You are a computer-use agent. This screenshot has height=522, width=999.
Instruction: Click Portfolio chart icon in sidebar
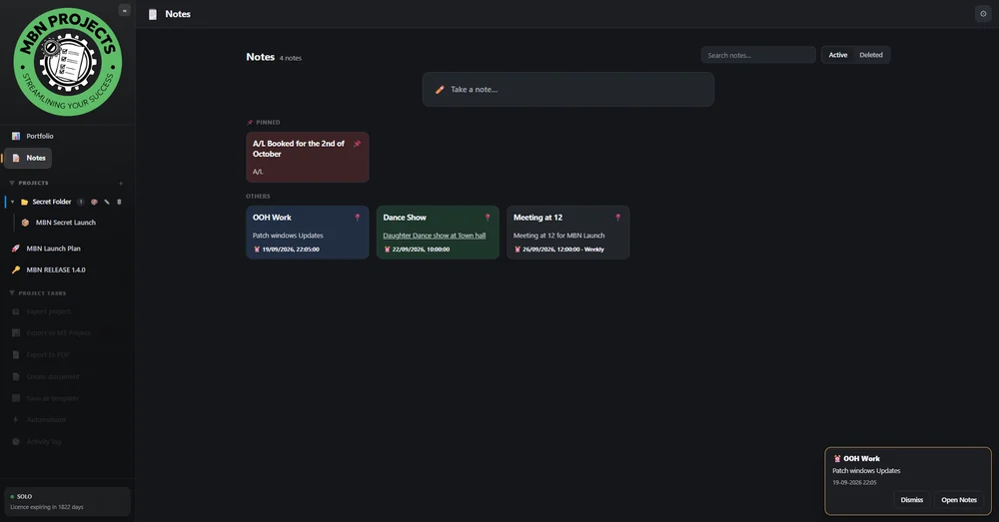[x=16, y=136]
